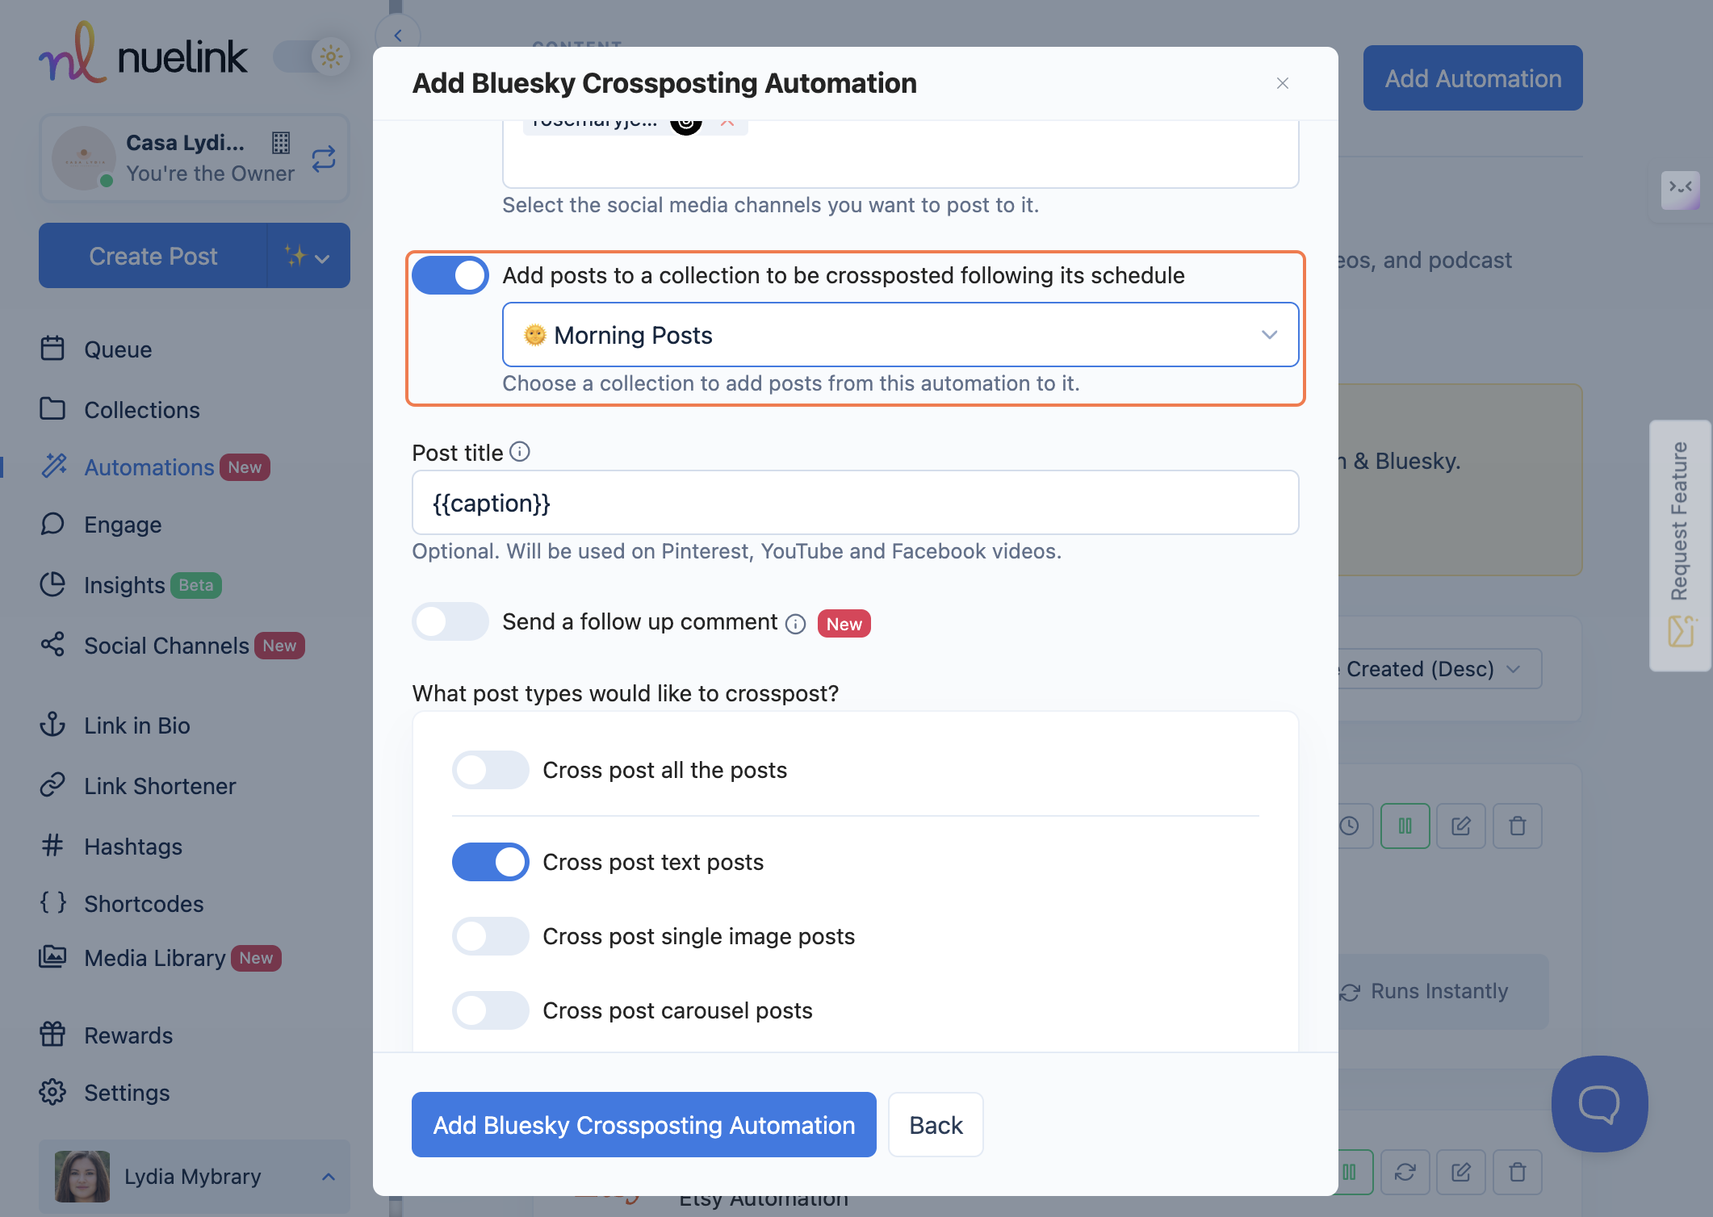Click the Automations magic wand icon

(54, 466)
